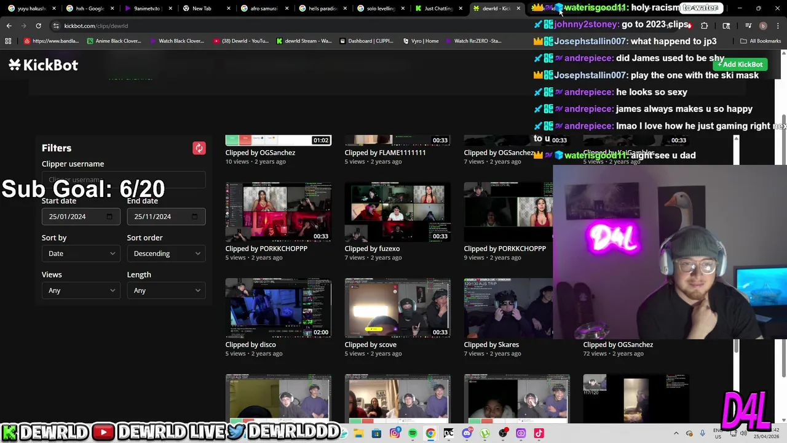Screen dimensions: 787x443
Task: Click the KickBot logo in the header
Action: pyautogui.click(x=43, y=65)
